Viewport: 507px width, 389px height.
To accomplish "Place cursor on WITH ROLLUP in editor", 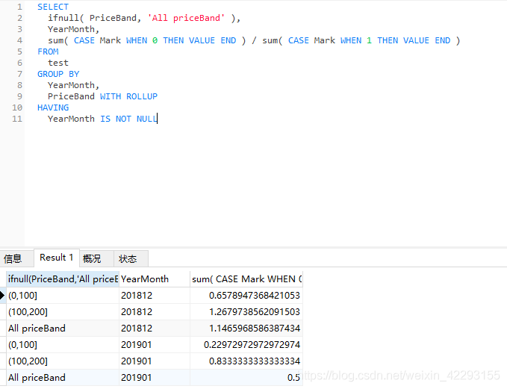I will 128,96.
